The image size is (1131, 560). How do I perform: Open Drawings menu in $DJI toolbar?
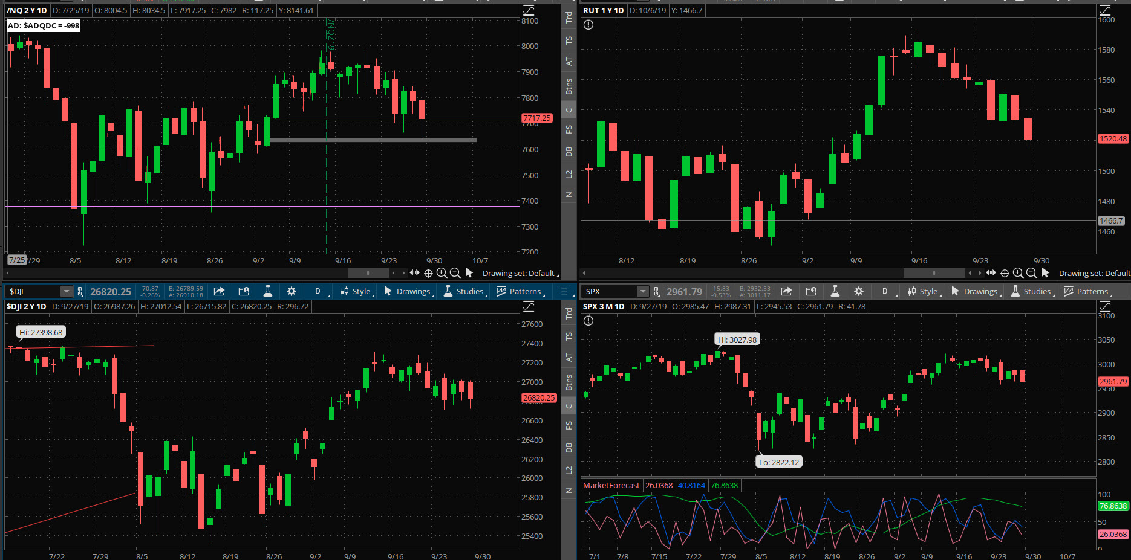409,291
